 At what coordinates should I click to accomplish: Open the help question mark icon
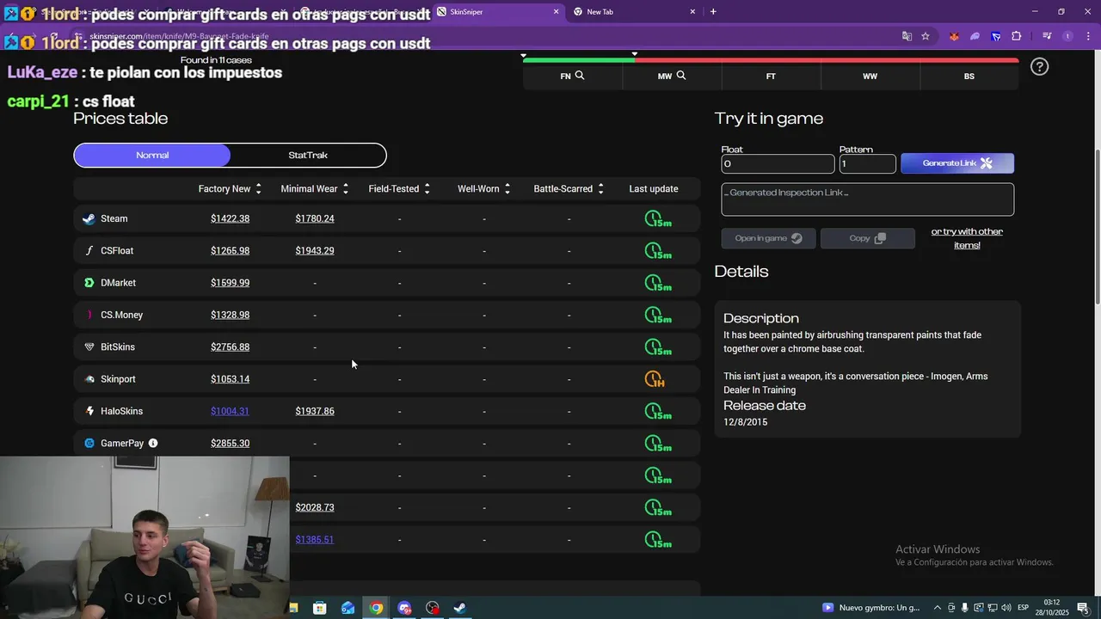tap(1039, 66)
